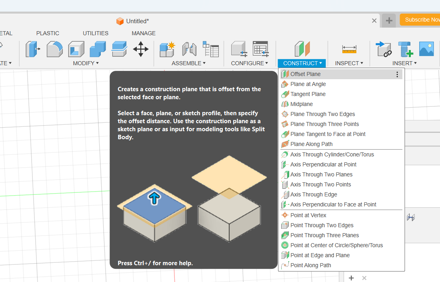Select Point Through Three Planes
The image size is (440, 282).
tap(341, 236)
